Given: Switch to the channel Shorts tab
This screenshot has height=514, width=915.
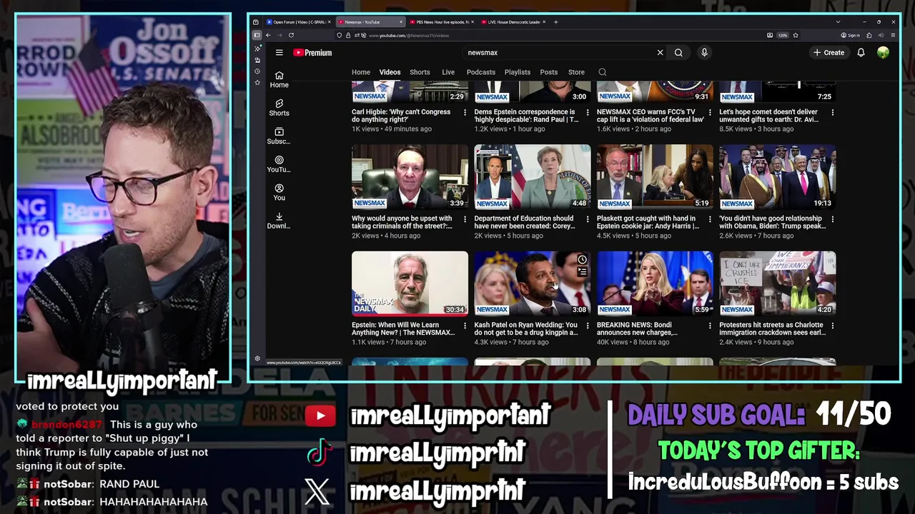Looking at the screenshot, I should point(420,72).
